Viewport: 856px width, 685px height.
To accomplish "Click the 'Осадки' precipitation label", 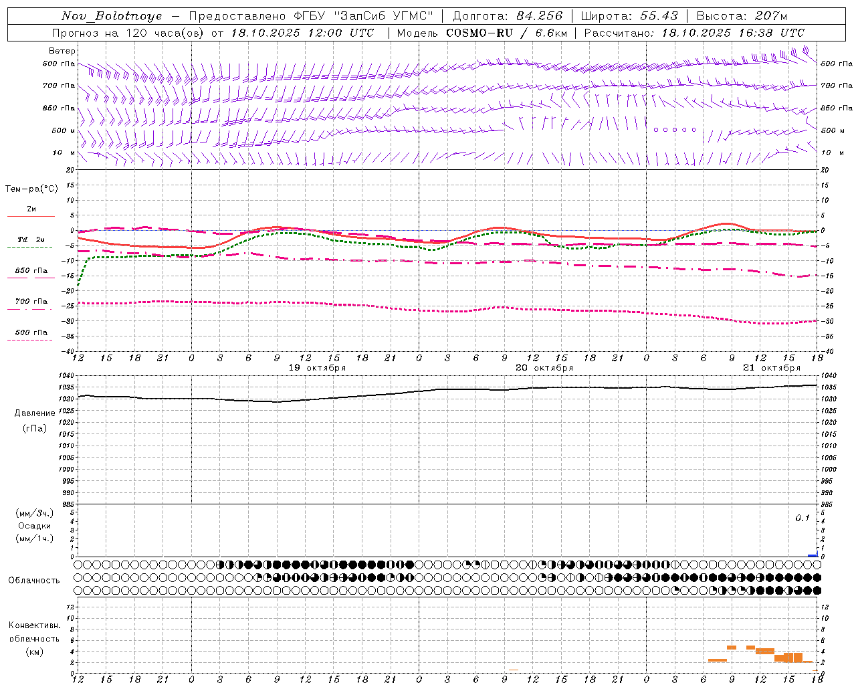I will click(35, 526).
